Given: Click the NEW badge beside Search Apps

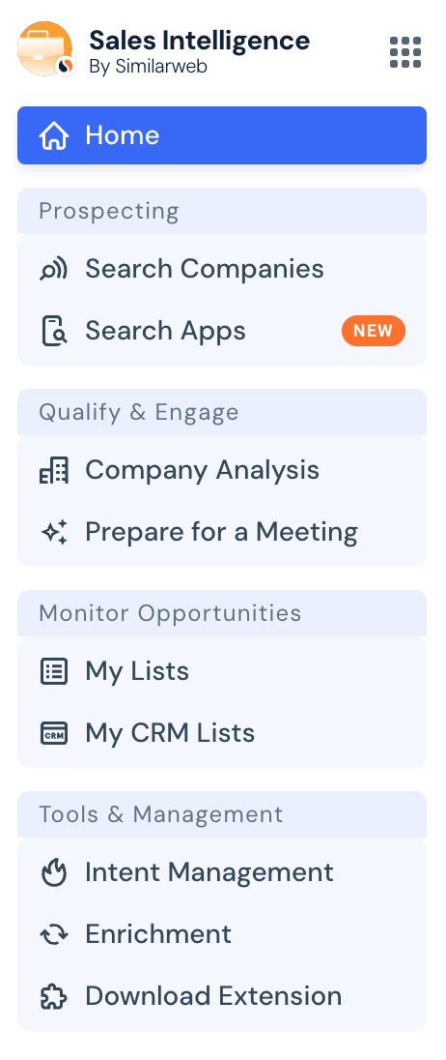Looking at the screenshot, I should click(374, 331).
